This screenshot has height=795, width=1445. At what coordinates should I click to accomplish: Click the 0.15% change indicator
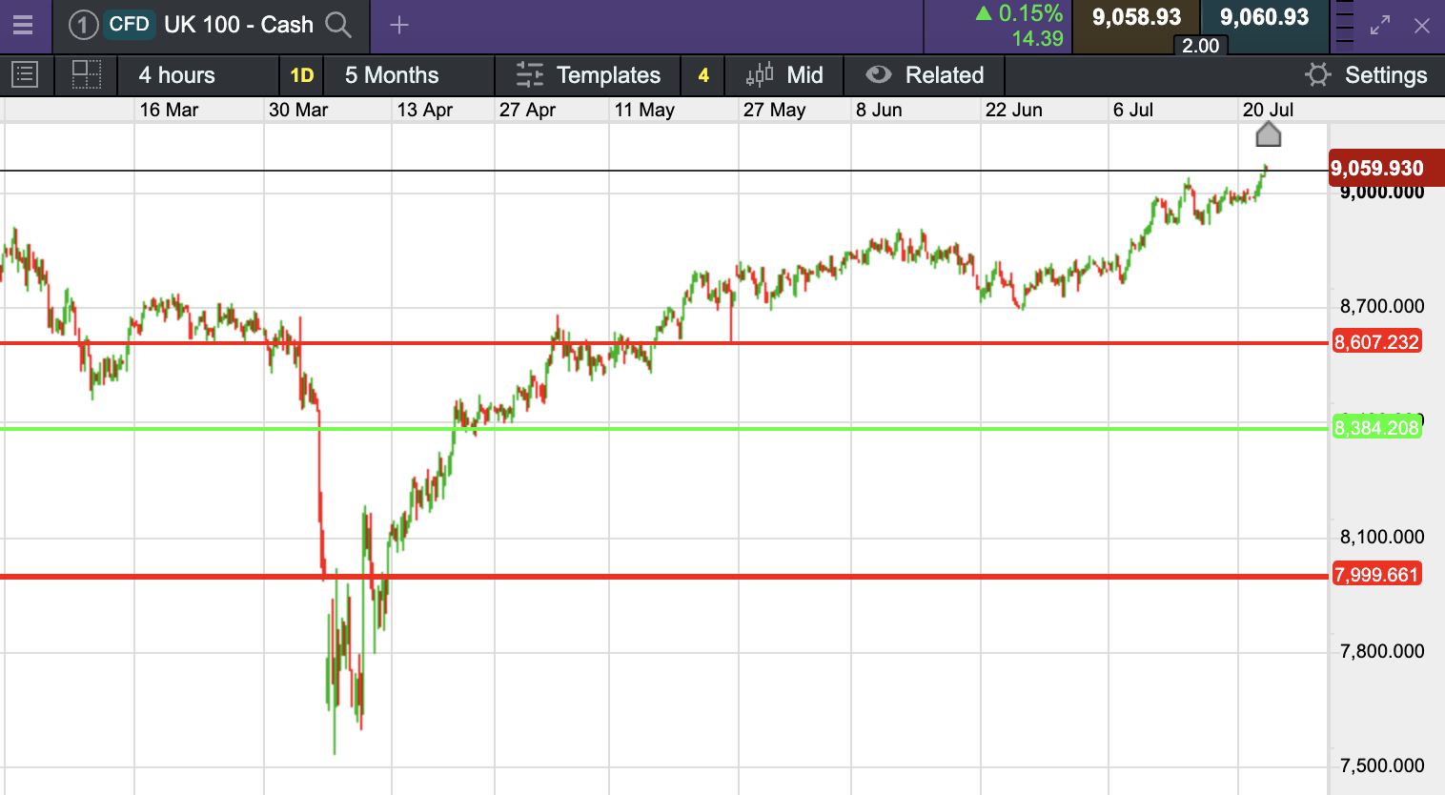[x=1019, y=13]
